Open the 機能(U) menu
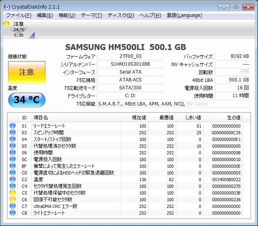The height and width of the screenshot is (226, 258). [x=67, y=15]
